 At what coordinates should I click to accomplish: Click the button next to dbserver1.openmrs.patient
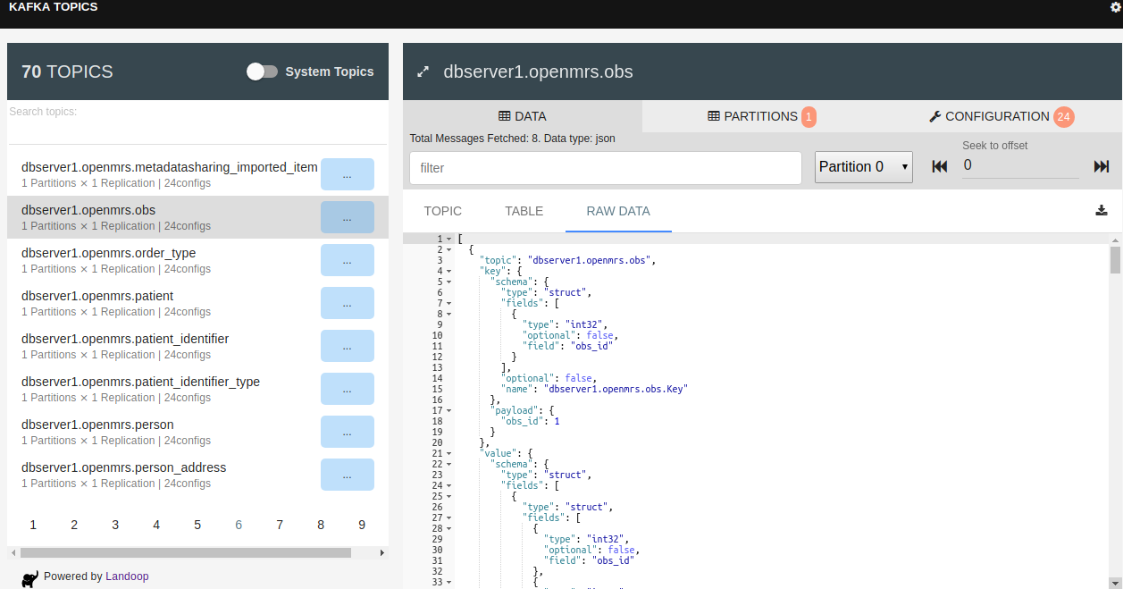pos(348,303)
